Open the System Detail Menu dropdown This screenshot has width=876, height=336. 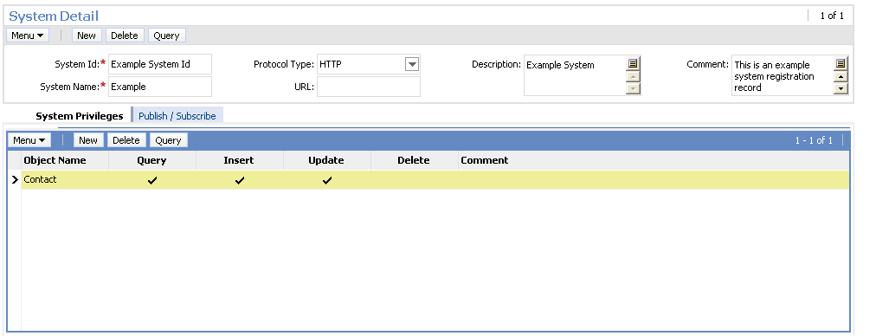tap(28, 36)
